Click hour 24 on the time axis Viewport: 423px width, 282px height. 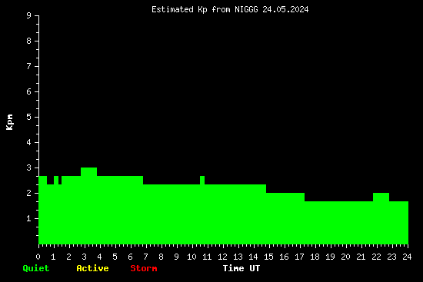point(407,257)
